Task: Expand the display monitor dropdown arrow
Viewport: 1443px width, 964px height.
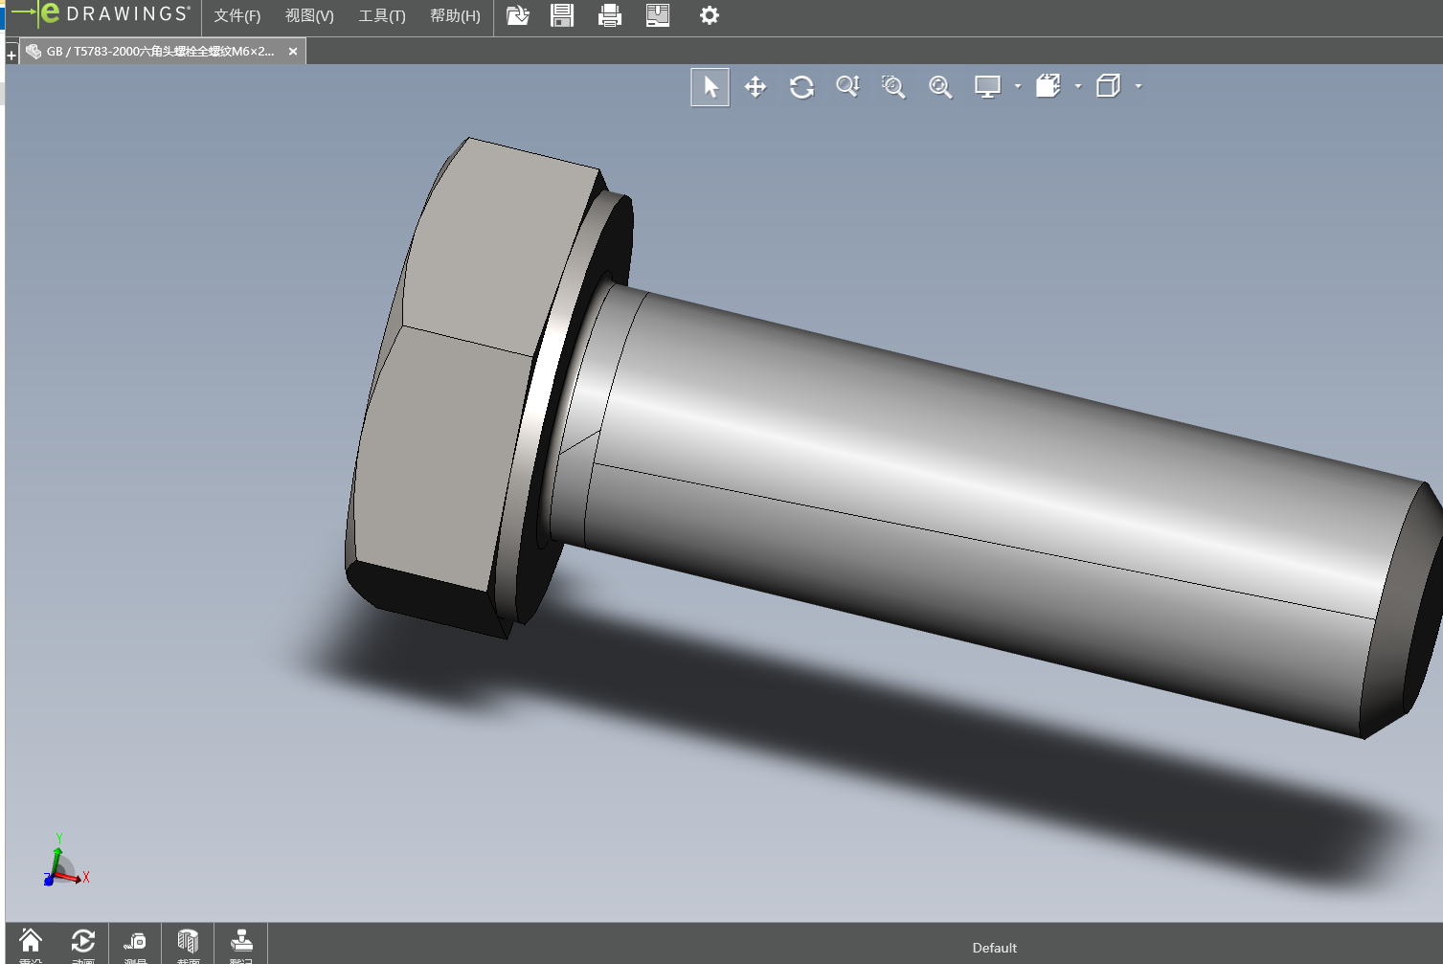Action: click(1018, 86)
